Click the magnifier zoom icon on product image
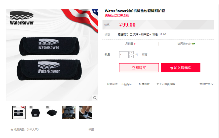 pyautogui.click(x=95, y=98)
